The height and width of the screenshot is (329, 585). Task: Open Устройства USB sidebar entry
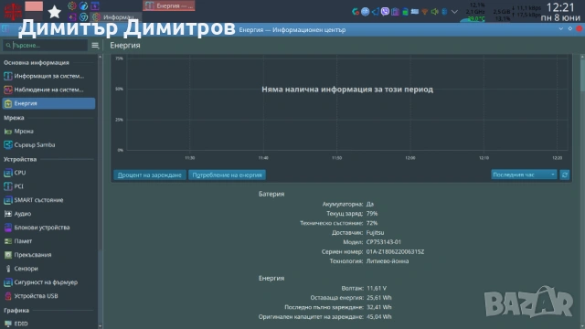(x=48, y=296)
